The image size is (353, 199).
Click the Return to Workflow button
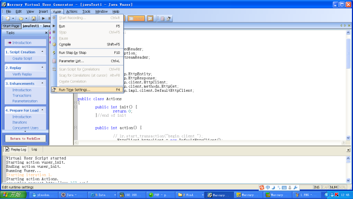pyautogui.click(x=25, y=138)
